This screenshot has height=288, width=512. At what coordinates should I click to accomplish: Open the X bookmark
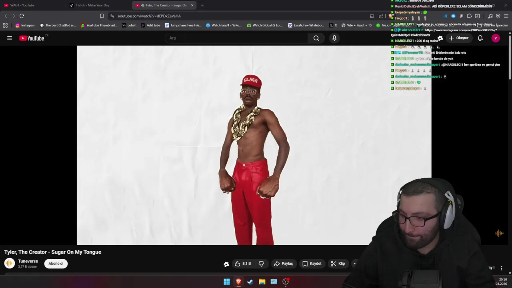[333, 25]
